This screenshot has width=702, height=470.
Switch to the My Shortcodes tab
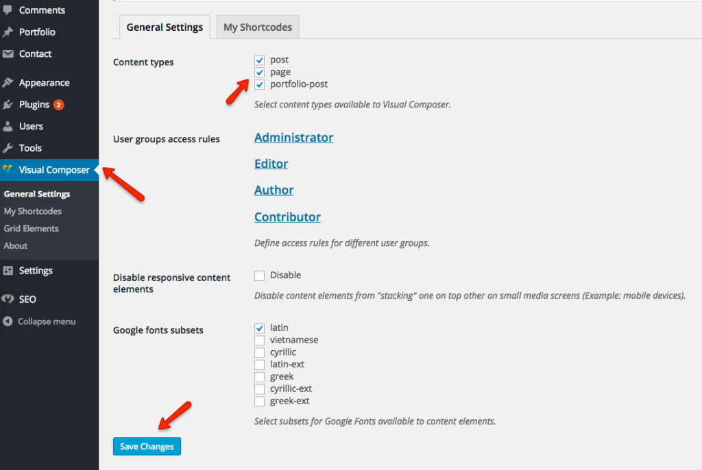click(x=258, y=27)
